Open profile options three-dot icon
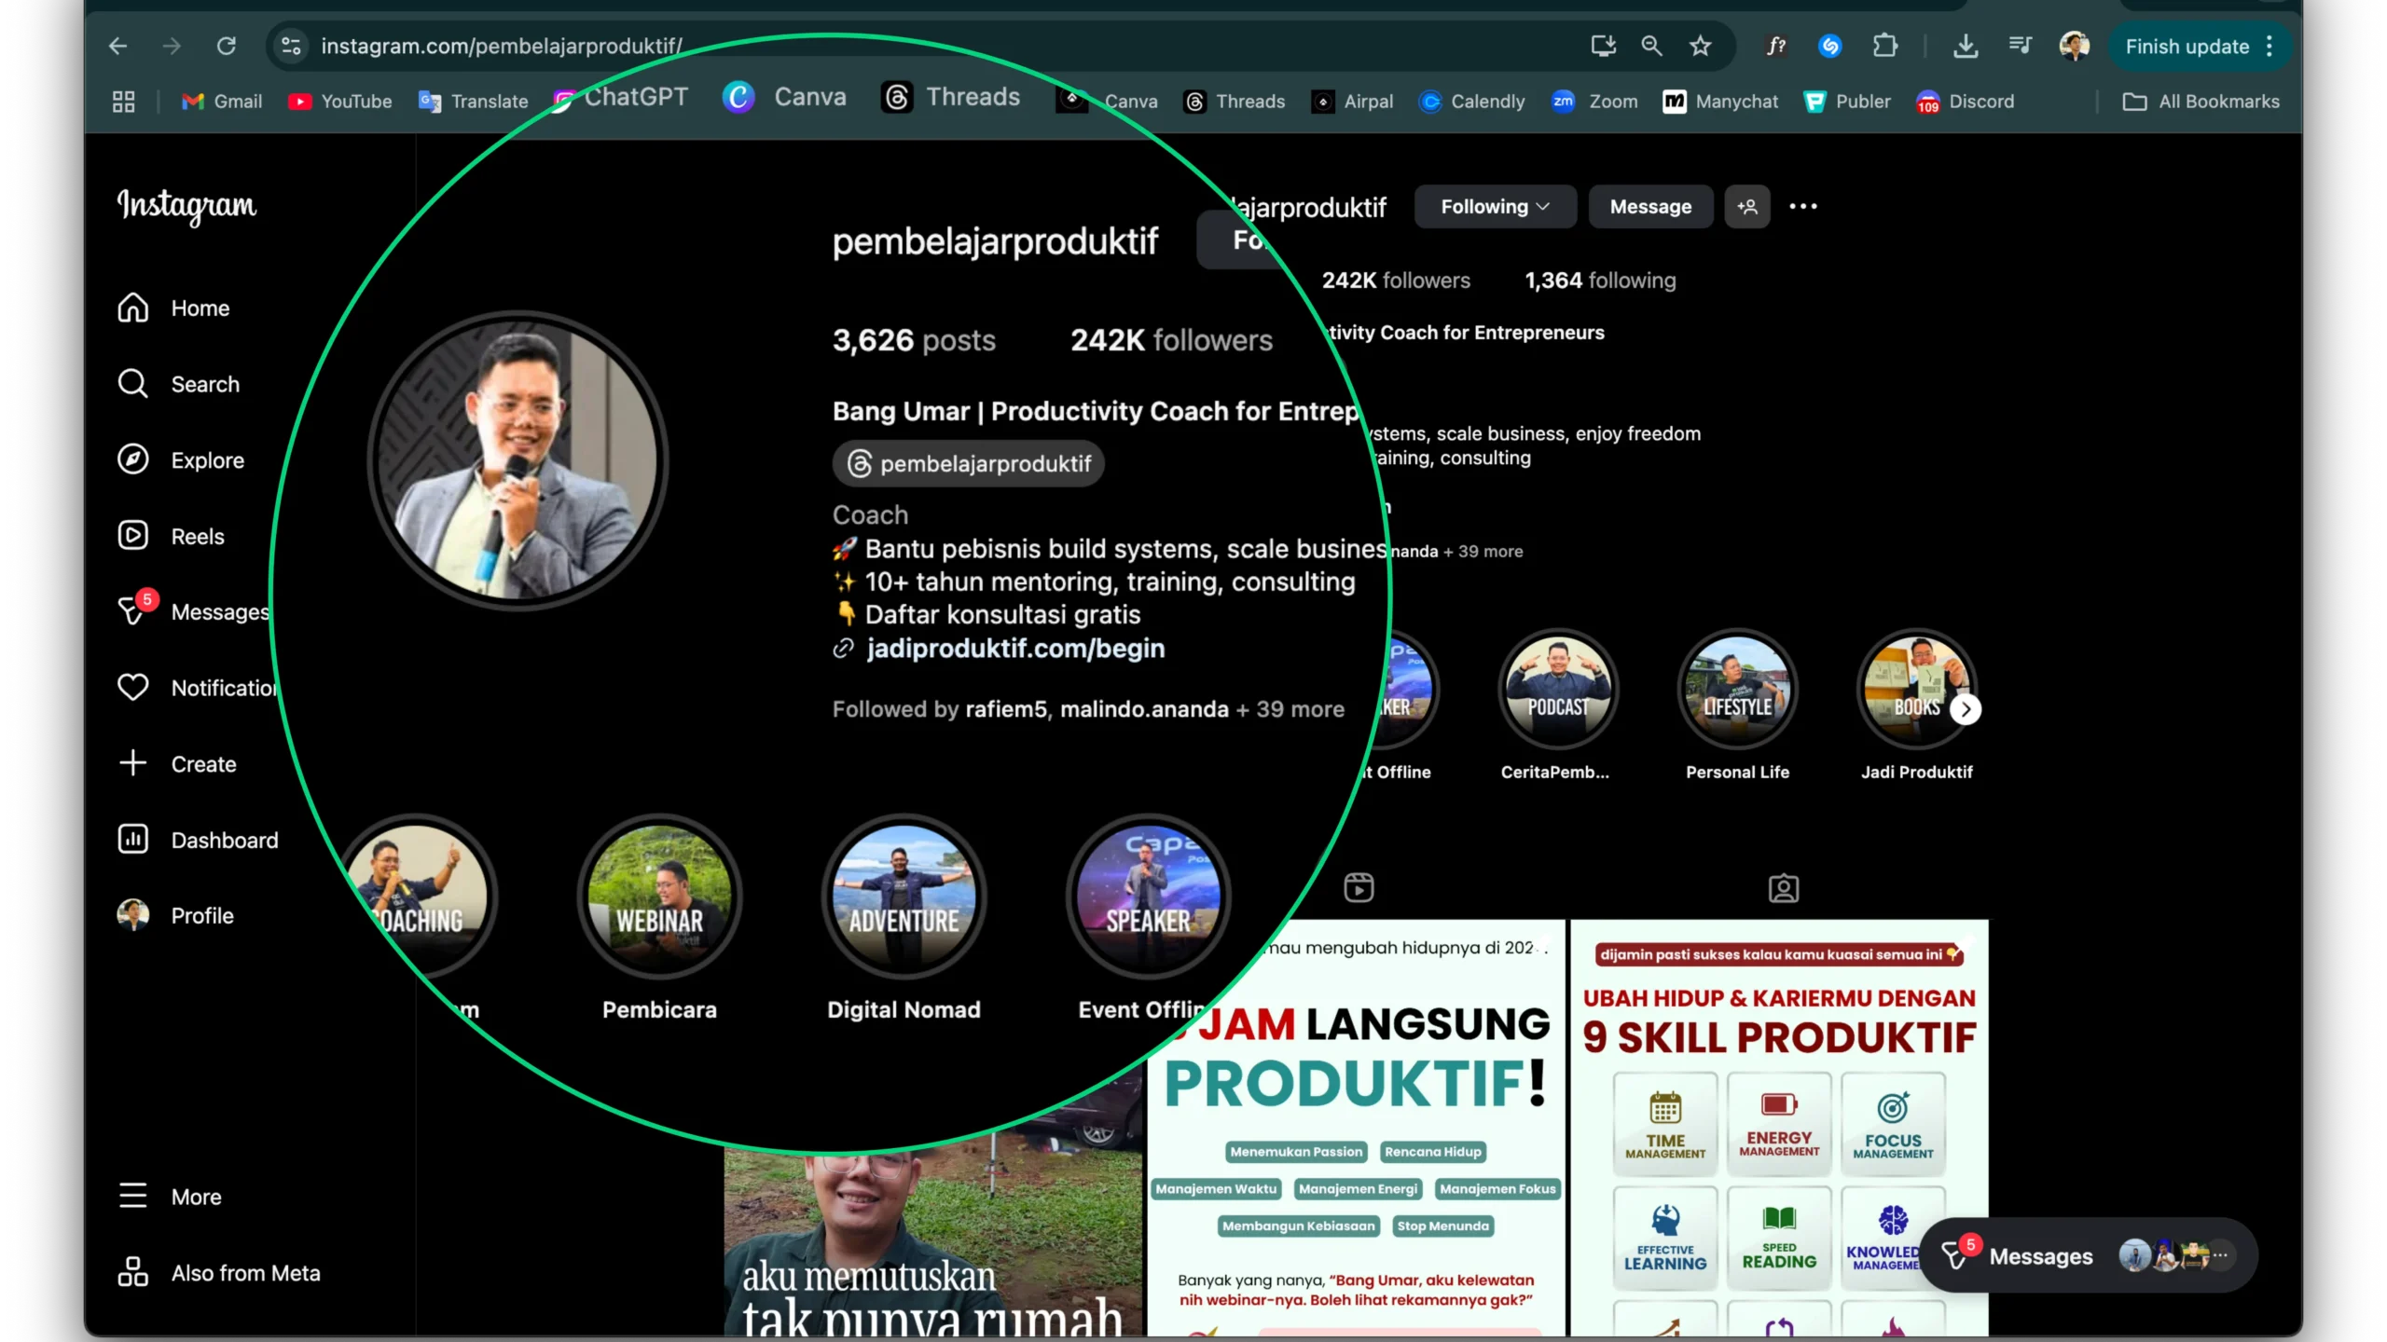 [x=1803, y=207]
